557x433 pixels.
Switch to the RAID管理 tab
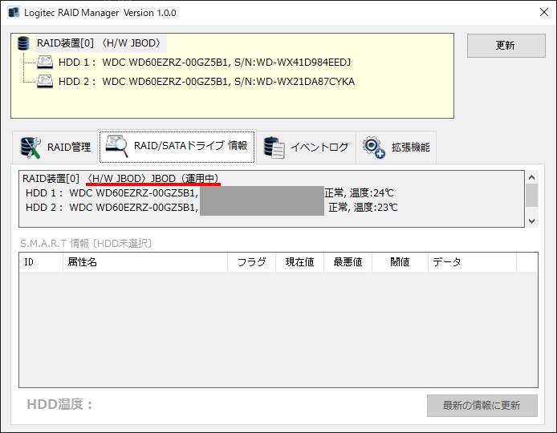tap(55, 148)
